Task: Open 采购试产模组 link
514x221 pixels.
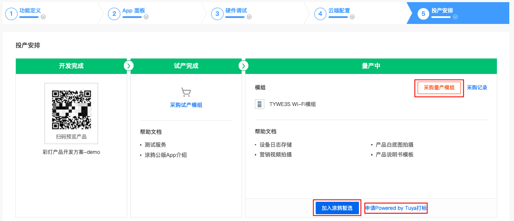Action: [x=186, y=105]
